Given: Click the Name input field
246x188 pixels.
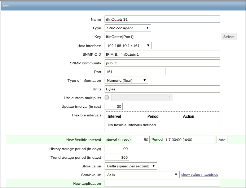Looking at the screenshot, I should click(162, 19).
